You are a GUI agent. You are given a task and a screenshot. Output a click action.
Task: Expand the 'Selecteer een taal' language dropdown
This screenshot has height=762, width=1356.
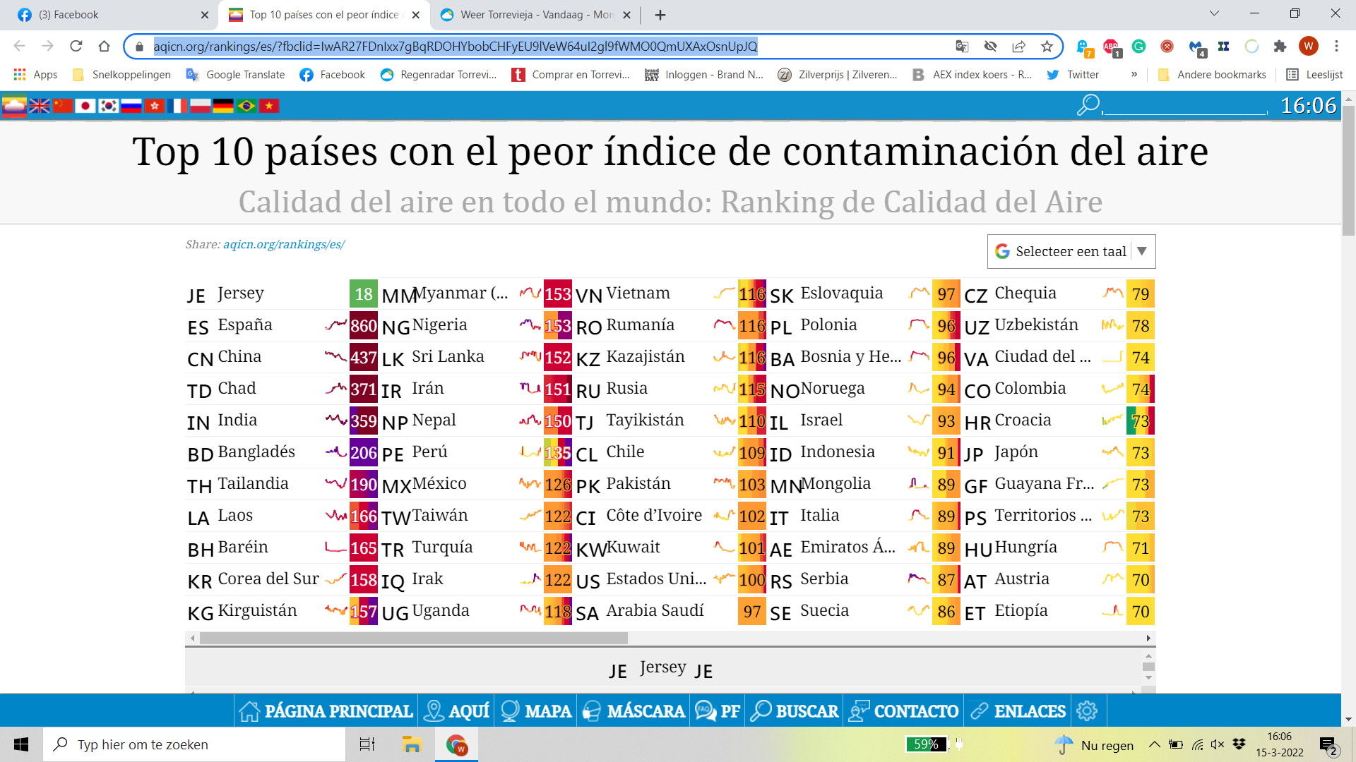(1071, 252)
